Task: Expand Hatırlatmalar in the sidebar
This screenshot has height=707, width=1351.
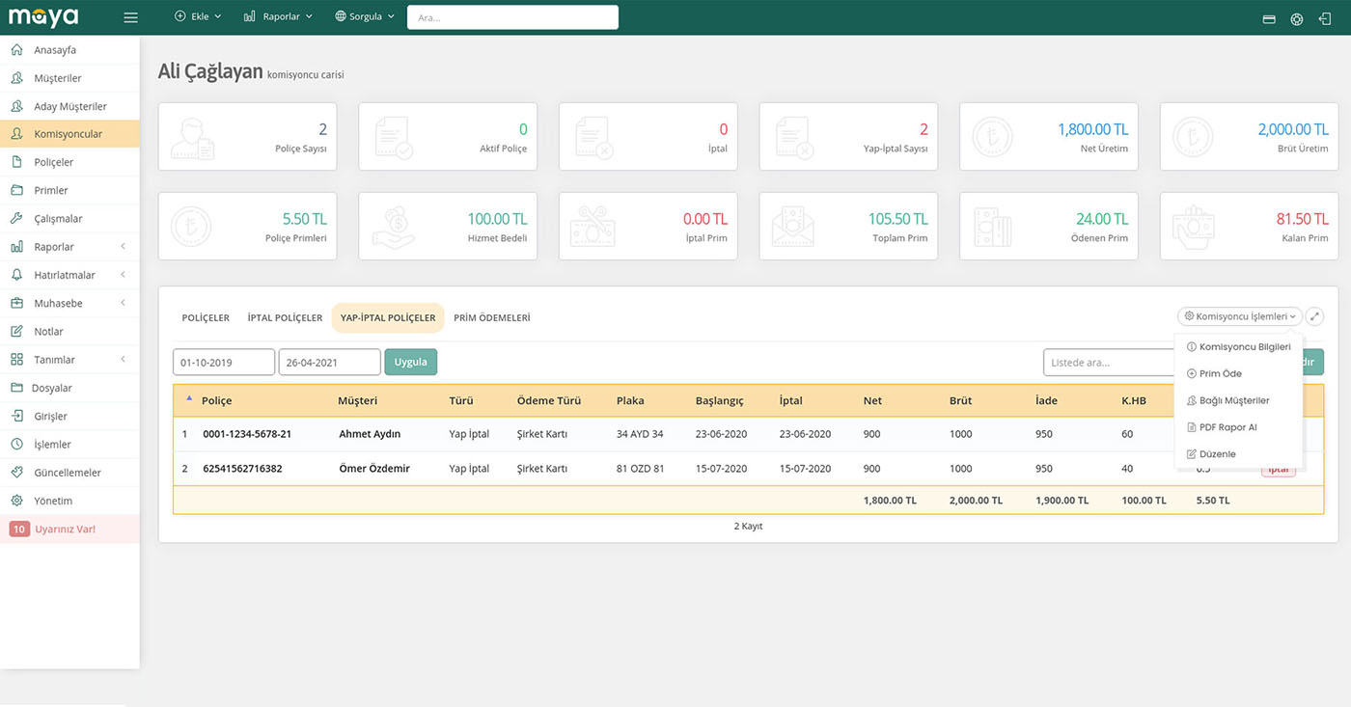Action: (69, 275)
